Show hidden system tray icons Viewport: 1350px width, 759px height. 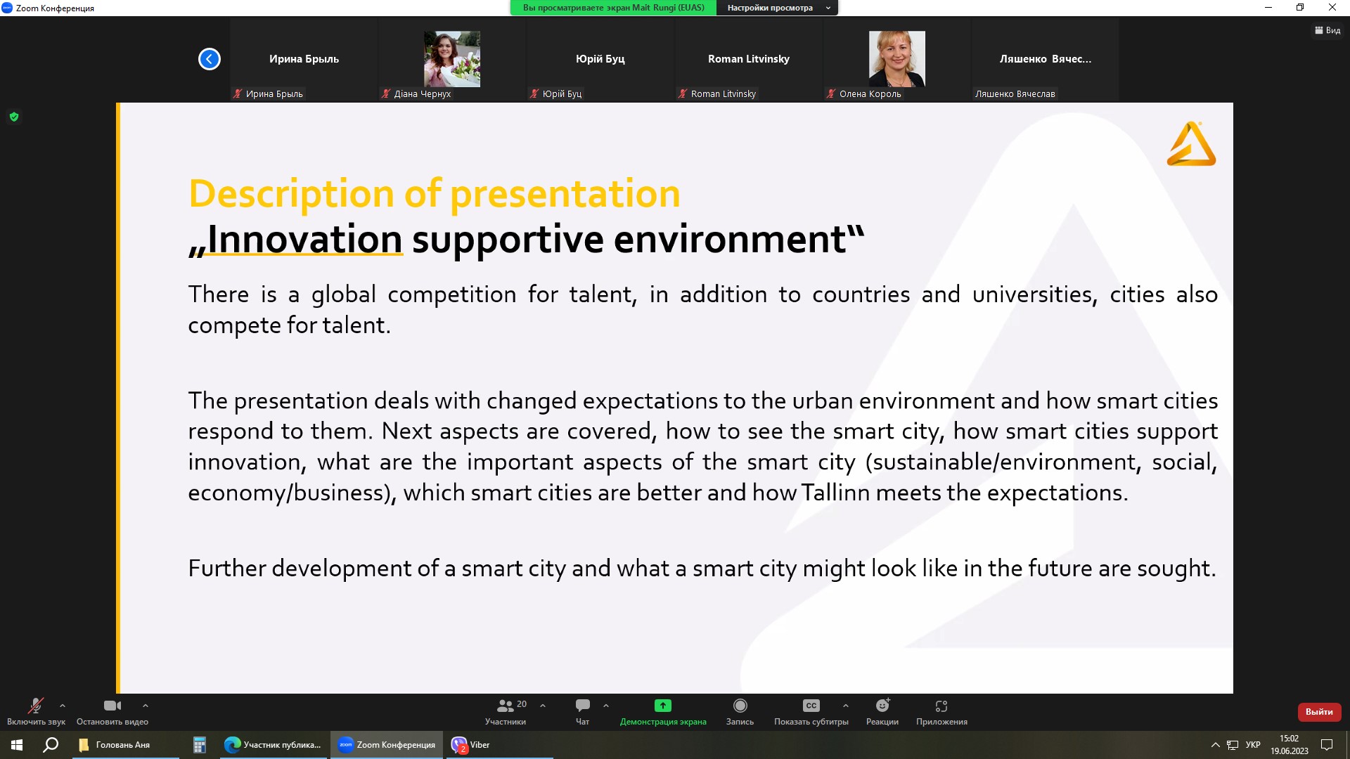[x=1215, y=745]
